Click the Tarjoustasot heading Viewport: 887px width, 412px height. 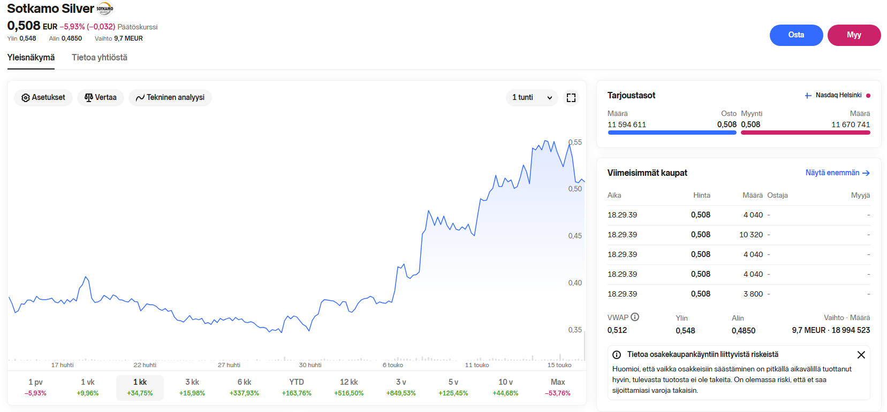click(x=631, y=95)
